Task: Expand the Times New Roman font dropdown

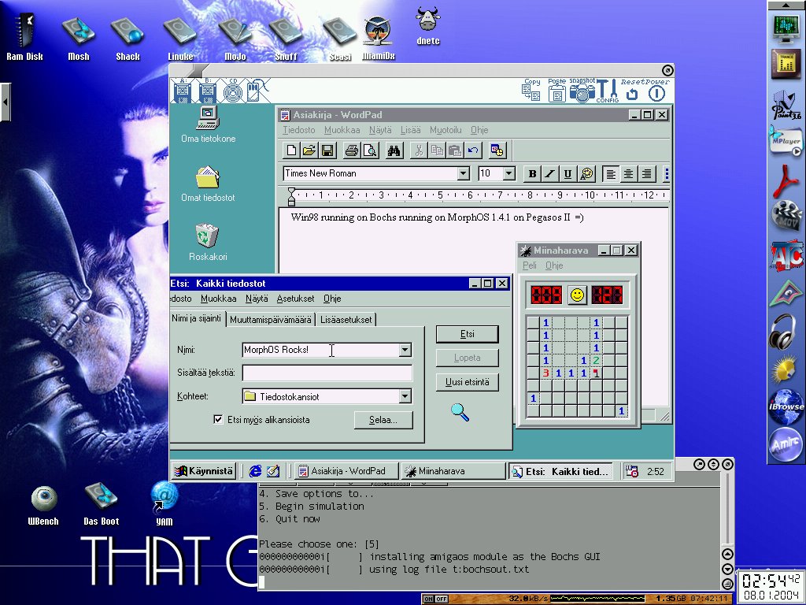Action: click(463, 174)
